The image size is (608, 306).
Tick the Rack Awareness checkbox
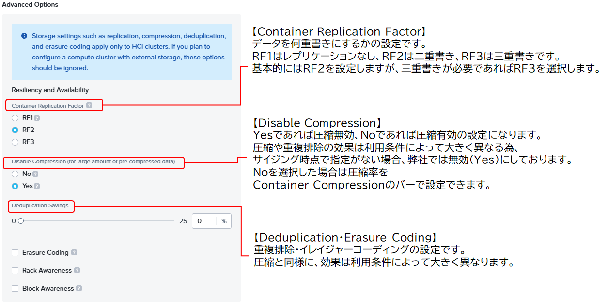15,271
